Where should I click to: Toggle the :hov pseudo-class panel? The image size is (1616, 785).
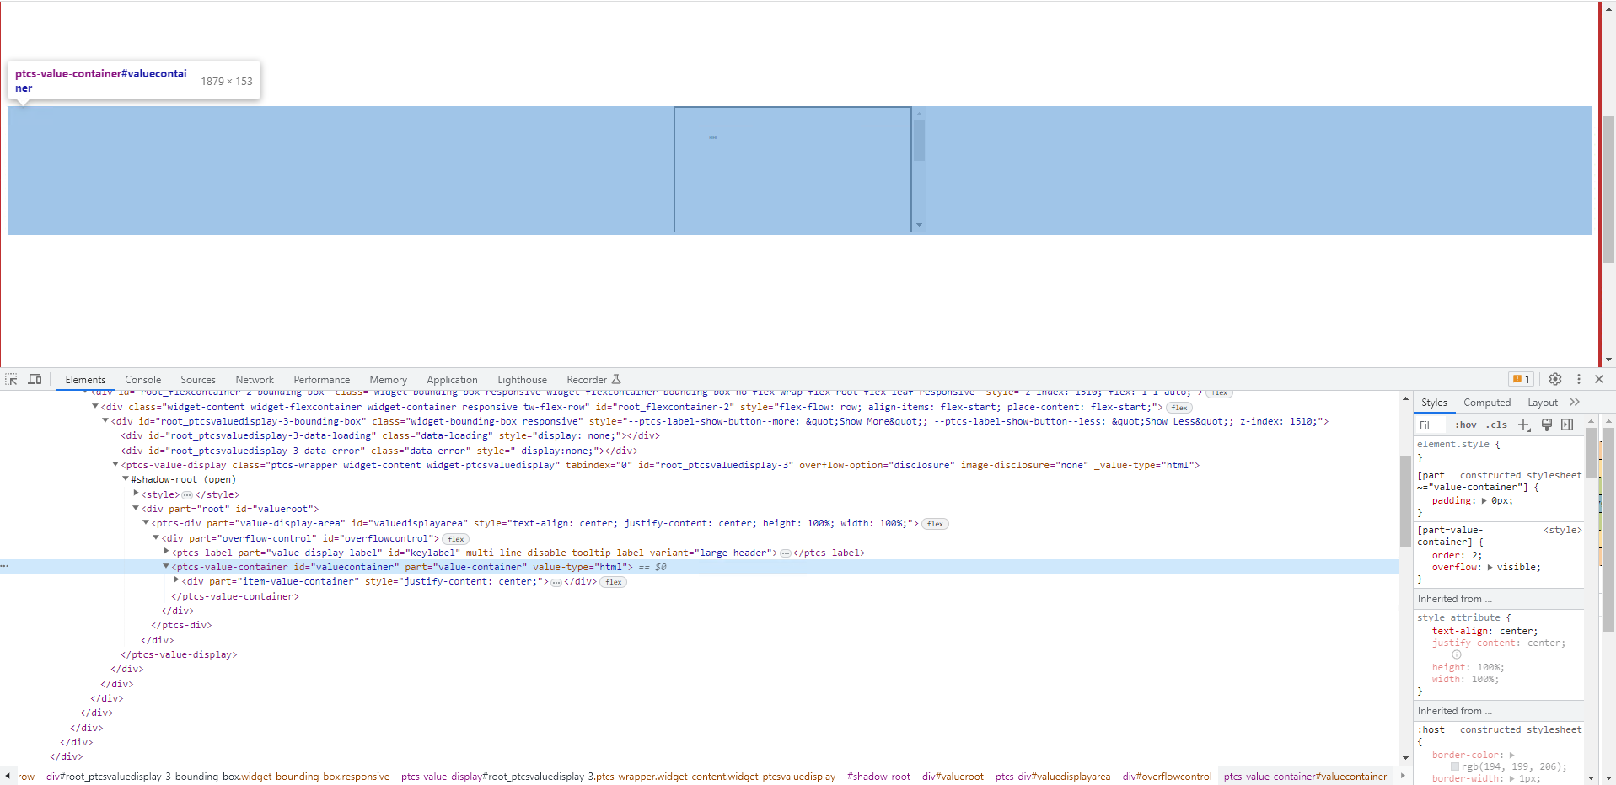pos(1466,425)
